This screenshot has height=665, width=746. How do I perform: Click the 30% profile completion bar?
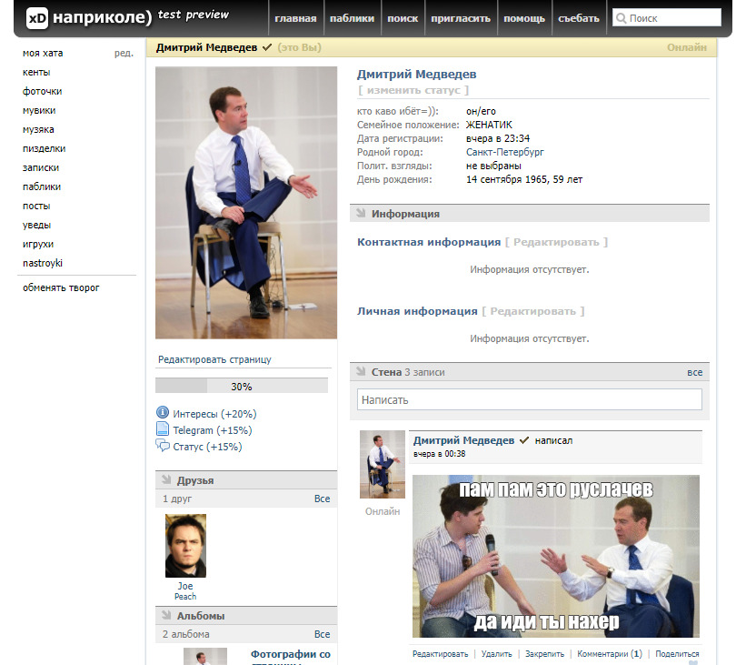click(x=242, y=387)
